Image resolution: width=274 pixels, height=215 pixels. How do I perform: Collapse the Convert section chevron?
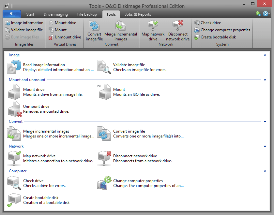(265, 122)
